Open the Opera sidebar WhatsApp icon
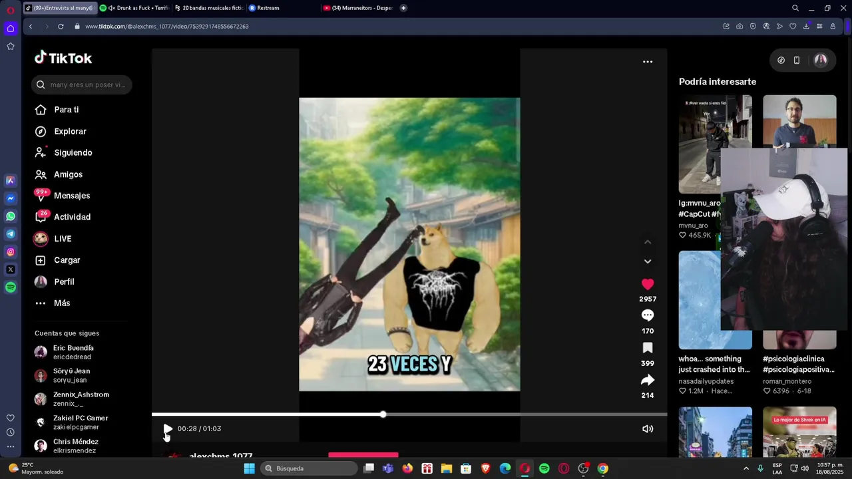 11,216
